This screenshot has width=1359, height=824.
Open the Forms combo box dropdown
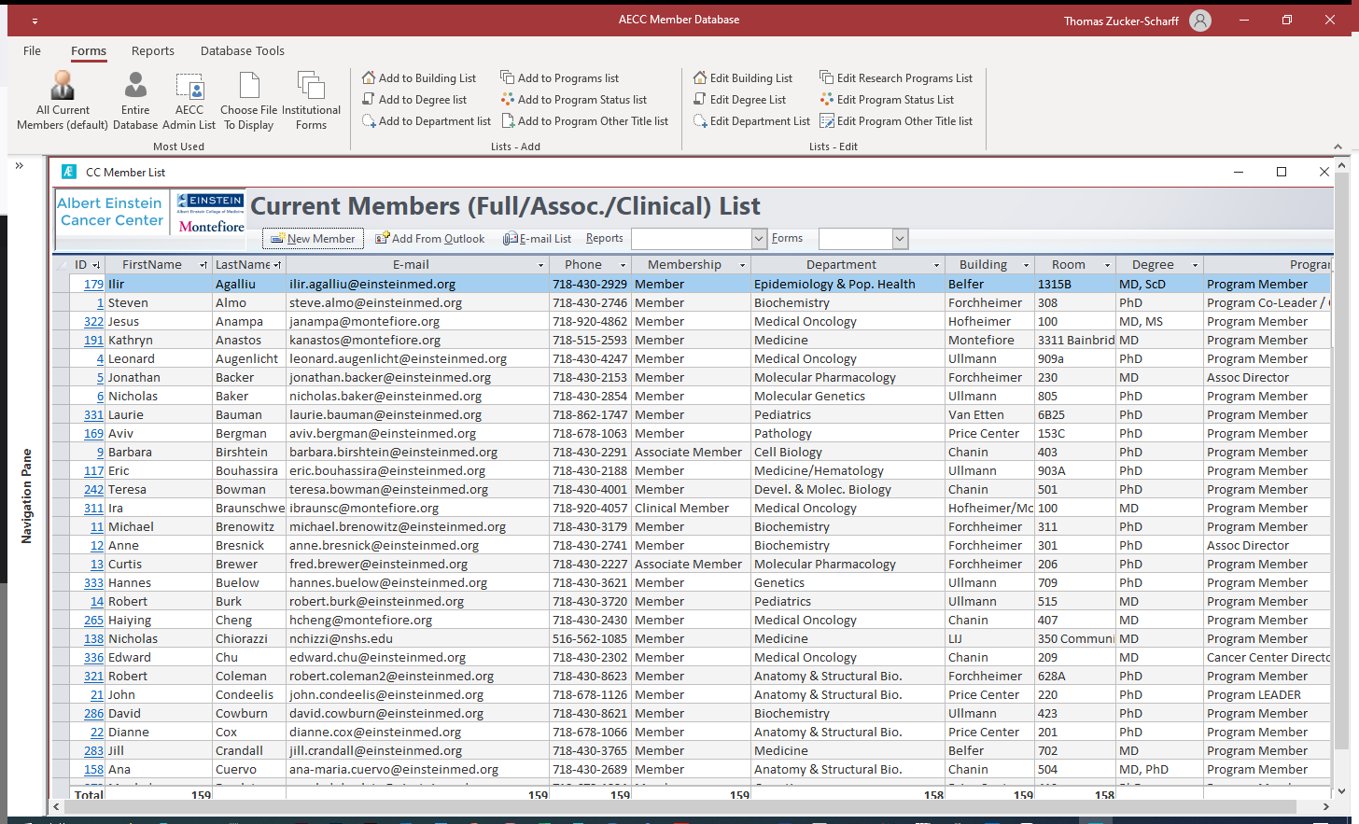[x=900, y=239]
